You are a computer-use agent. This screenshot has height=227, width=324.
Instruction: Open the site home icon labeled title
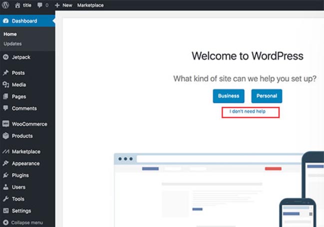click(x=18, y=5)
